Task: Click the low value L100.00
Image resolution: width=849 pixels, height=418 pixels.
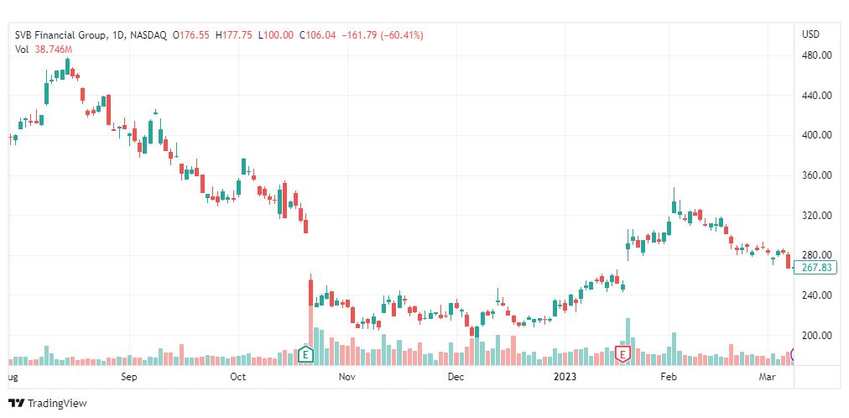Action: point(276,35)
